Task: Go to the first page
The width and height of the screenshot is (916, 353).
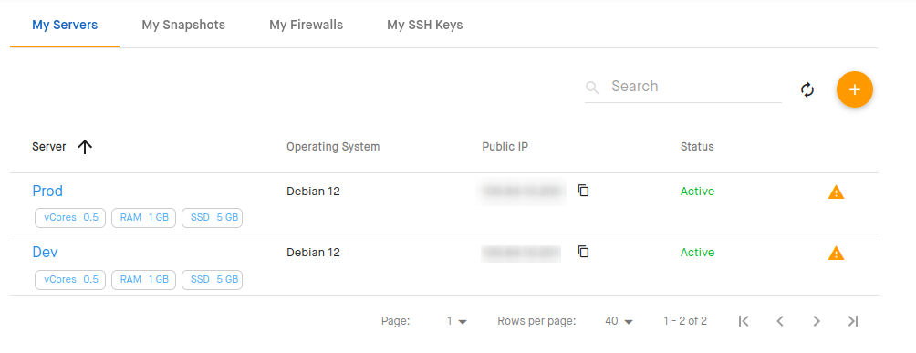Action: coord(743,321)
